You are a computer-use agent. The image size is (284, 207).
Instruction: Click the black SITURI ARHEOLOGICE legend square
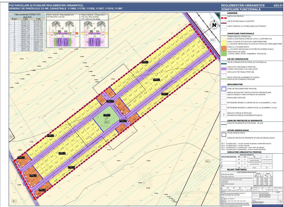coord(224,135)
